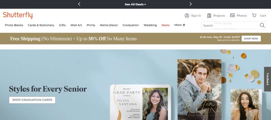271x120 pixels.
Task: Open the Photo Books menu
Action: pos(14,25)
